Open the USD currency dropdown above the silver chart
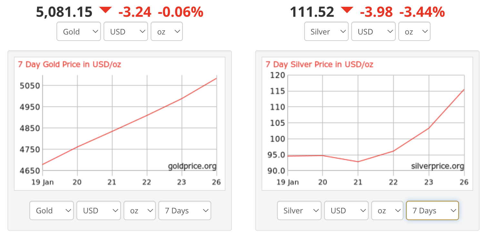This screenshot has width=487, height=243. (x=373, y=31)
